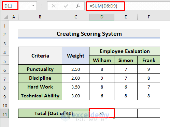Select Frank's Technical Ability score cell
Screen dimensions: 170x127
(149, 96)
